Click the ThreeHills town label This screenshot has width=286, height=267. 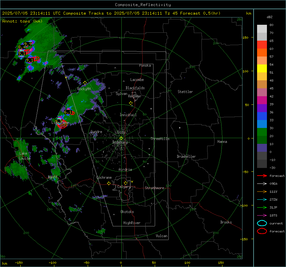[x=160, y=139]
